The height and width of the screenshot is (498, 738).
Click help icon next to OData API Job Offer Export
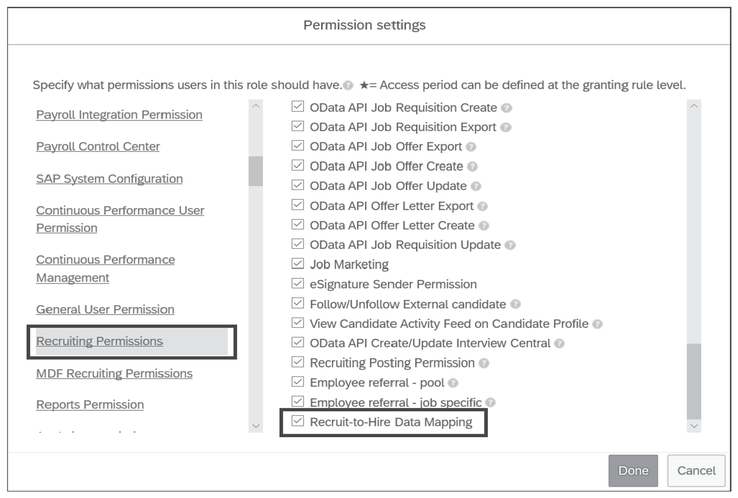[x=470, y=146]
